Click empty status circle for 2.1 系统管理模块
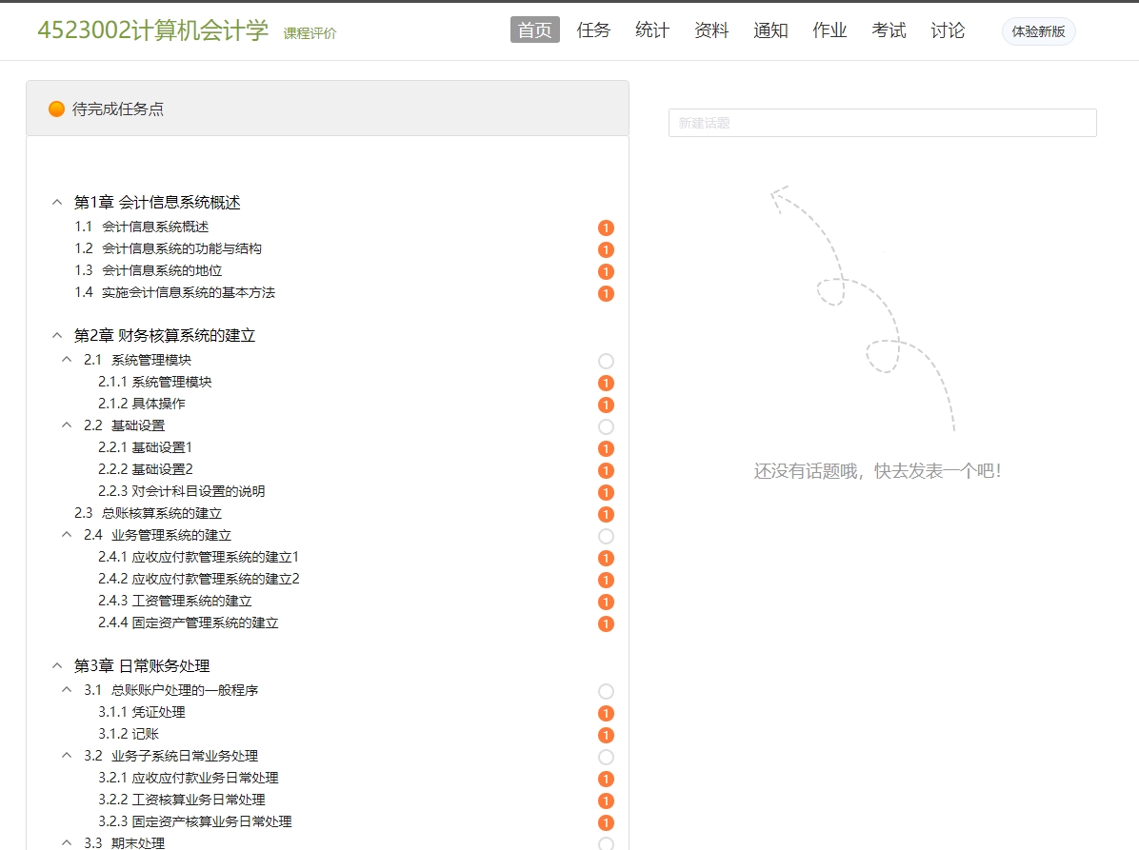1139x850 pixels. (606, 361)
